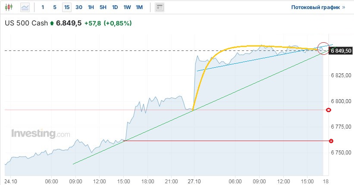Select the 1-minute timeframe

pyautogui.click(x=43, y=7)
